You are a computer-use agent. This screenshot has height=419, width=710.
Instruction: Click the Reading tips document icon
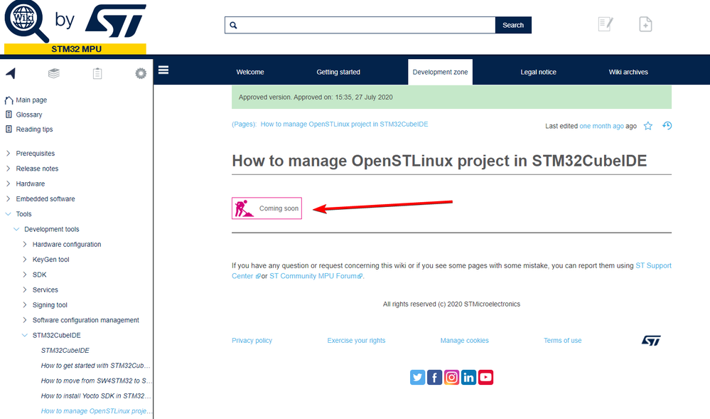point(9,129)
